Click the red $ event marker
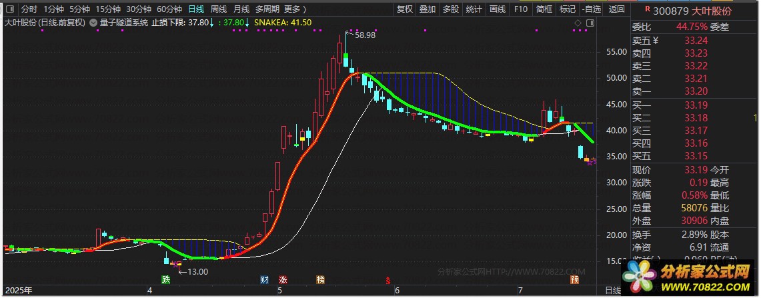761x298 pixels. click(x=388, y=279)
